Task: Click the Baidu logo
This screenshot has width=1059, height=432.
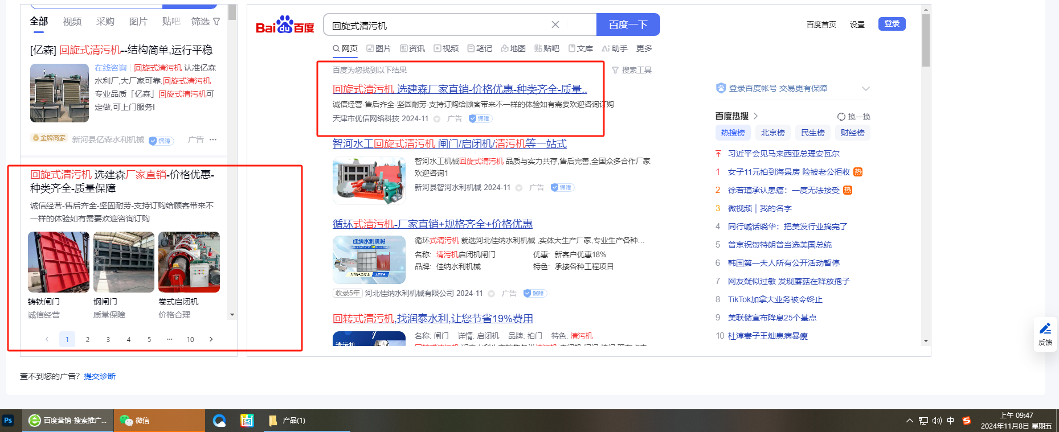Action: 285,25
